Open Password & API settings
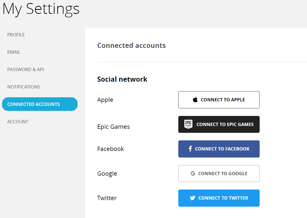This screenshot has width=307, height=218. click(26, 70)
